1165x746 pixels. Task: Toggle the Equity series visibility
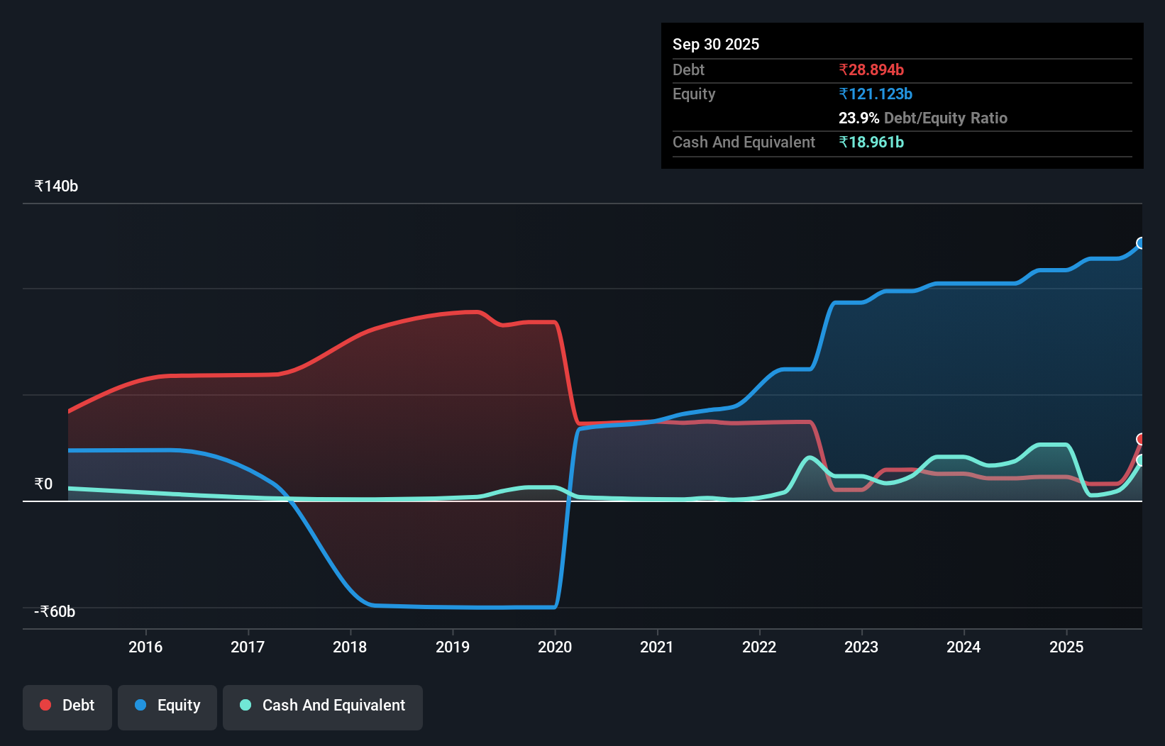point(167,707)
